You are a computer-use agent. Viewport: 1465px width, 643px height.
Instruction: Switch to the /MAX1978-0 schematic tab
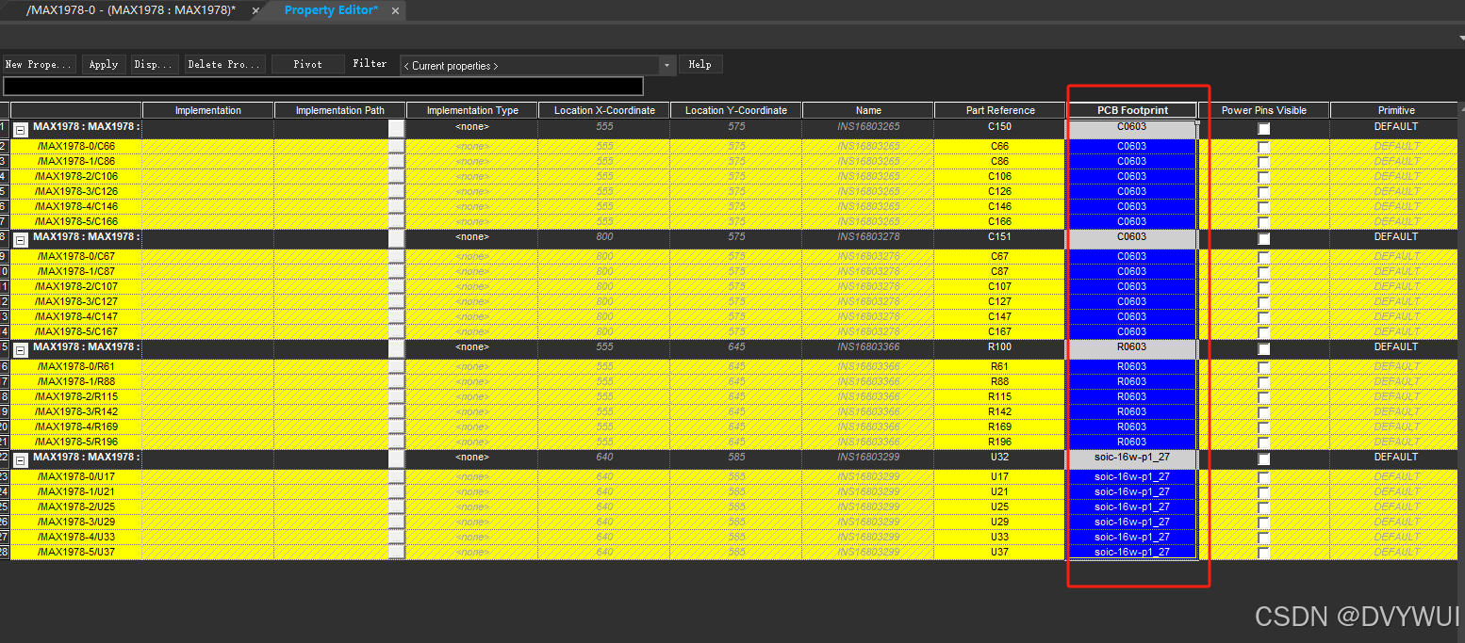(131, 10)
